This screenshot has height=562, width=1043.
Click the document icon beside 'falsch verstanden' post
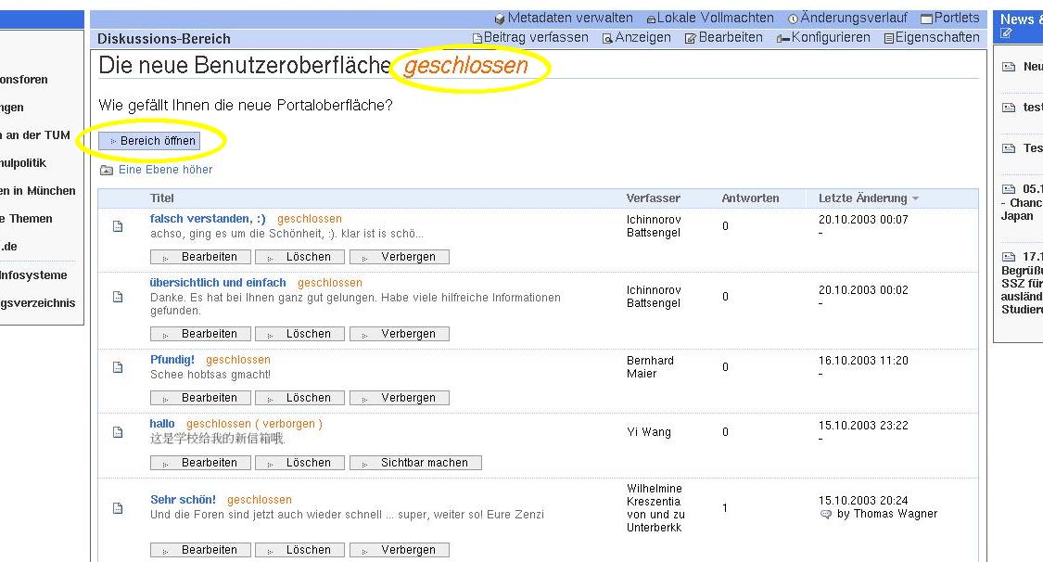click(118, 226)
